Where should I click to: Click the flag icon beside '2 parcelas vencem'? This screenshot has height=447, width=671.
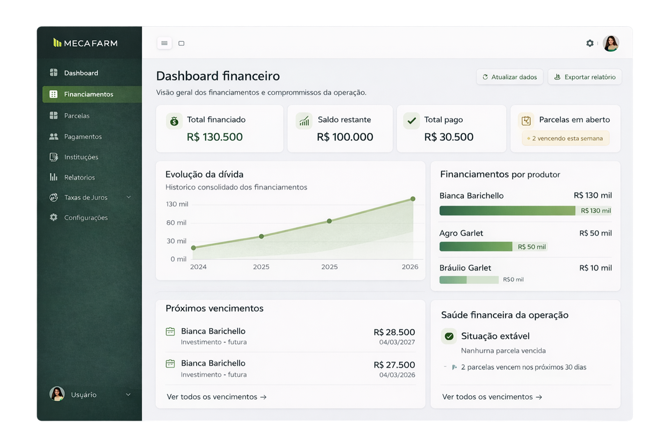tap(454, 367)
